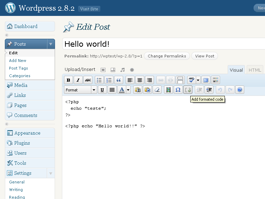Click the italic formatting icon
Screen dimensions: 265x199
(x=78, y=80)
